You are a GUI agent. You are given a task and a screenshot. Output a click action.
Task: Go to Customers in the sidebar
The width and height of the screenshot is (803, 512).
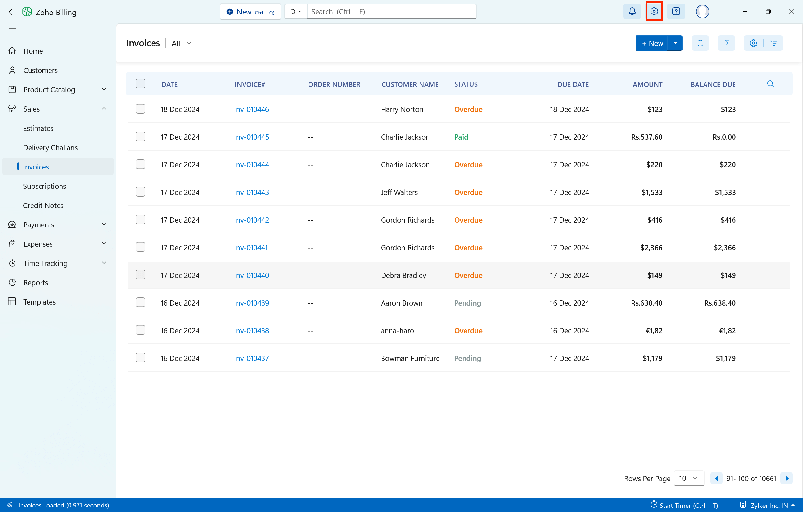coord(40,70)
